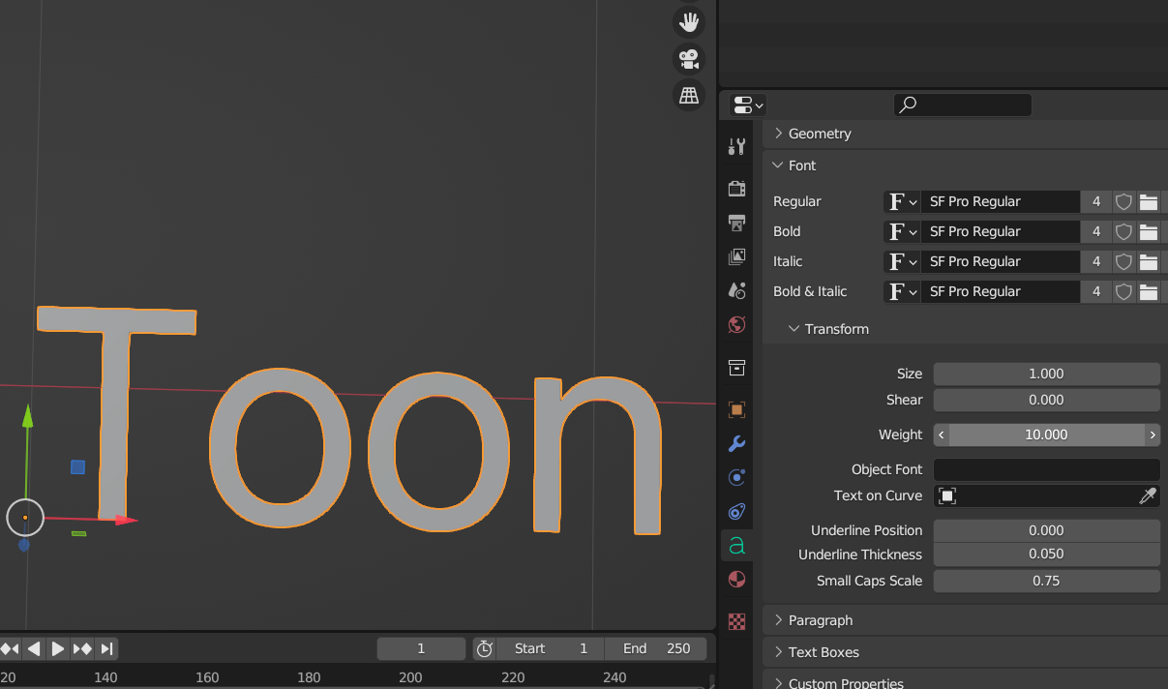The image size is (1168, 689).
Task: Open font file for Regular style
Action: pyautogui.click(x=1149, y=201)
